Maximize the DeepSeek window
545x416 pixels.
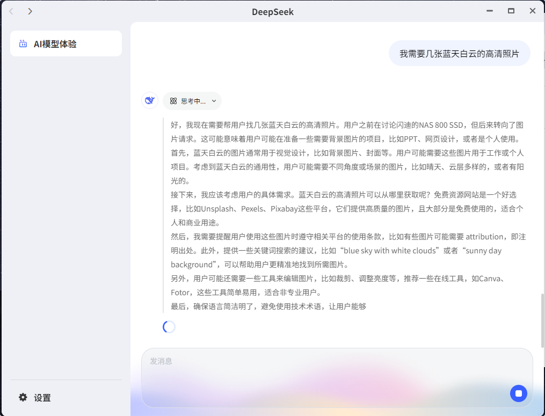pos(511,11)
